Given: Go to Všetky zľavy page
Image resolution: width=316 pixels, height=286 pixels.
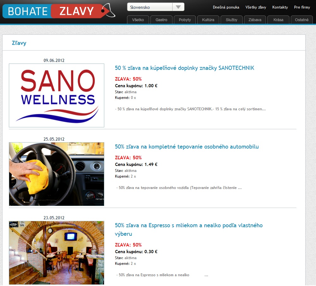Looking at the screenshot, I should click(x=256, y=7).
